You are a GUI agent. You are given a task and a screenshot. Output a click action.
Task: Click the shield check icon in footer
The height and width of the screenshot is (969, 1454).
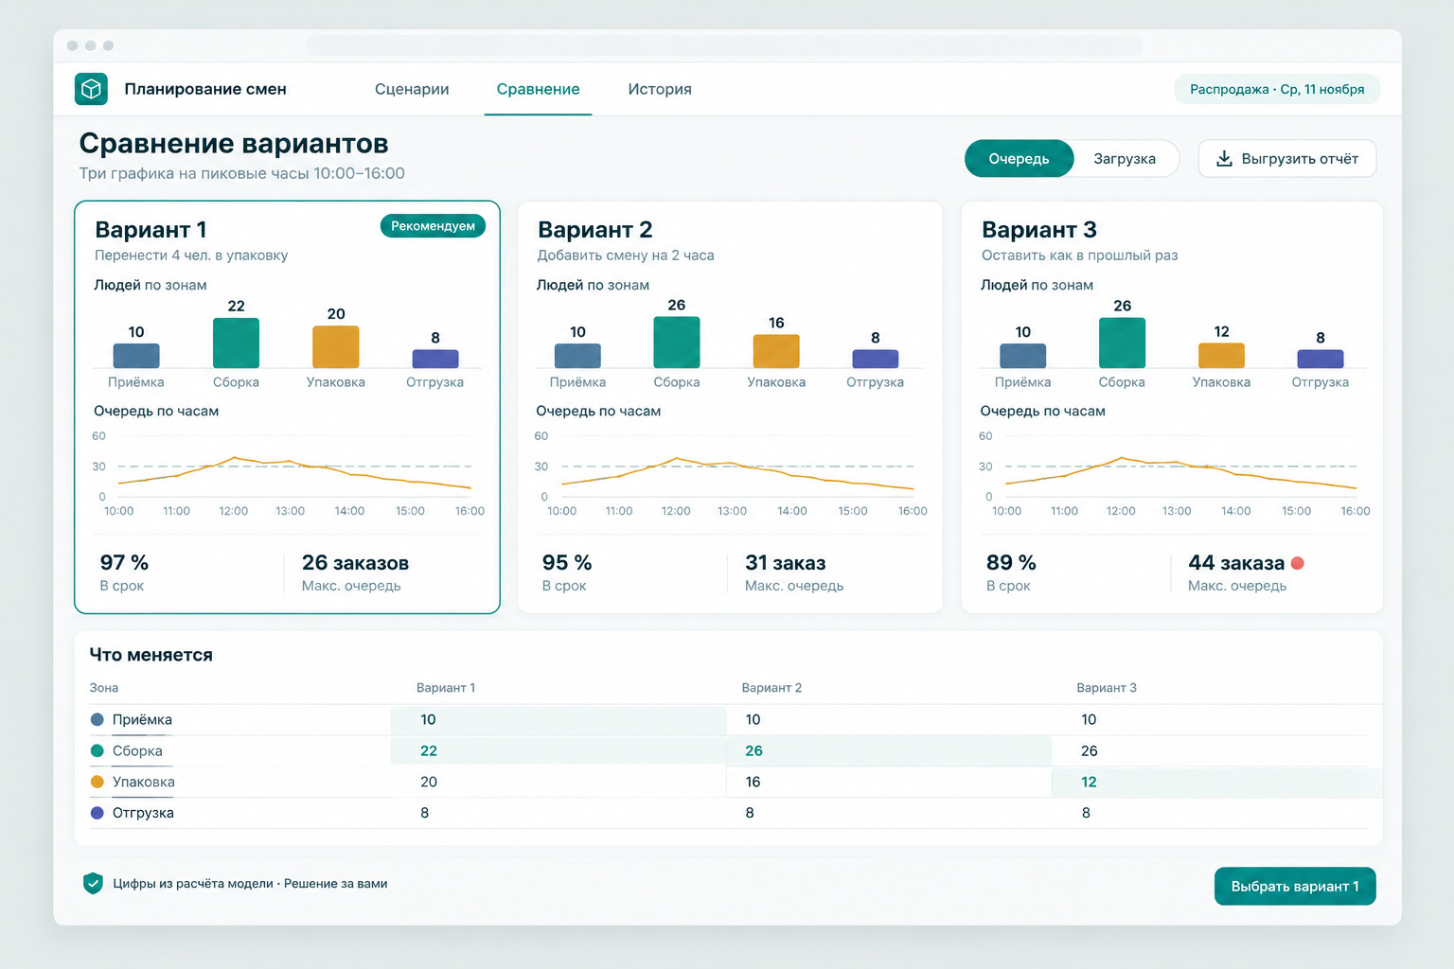tap(93, 884)
